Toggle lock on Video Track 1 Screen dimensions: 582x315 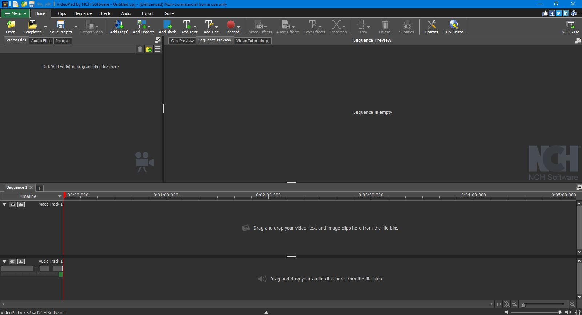[x=21, y=204]
